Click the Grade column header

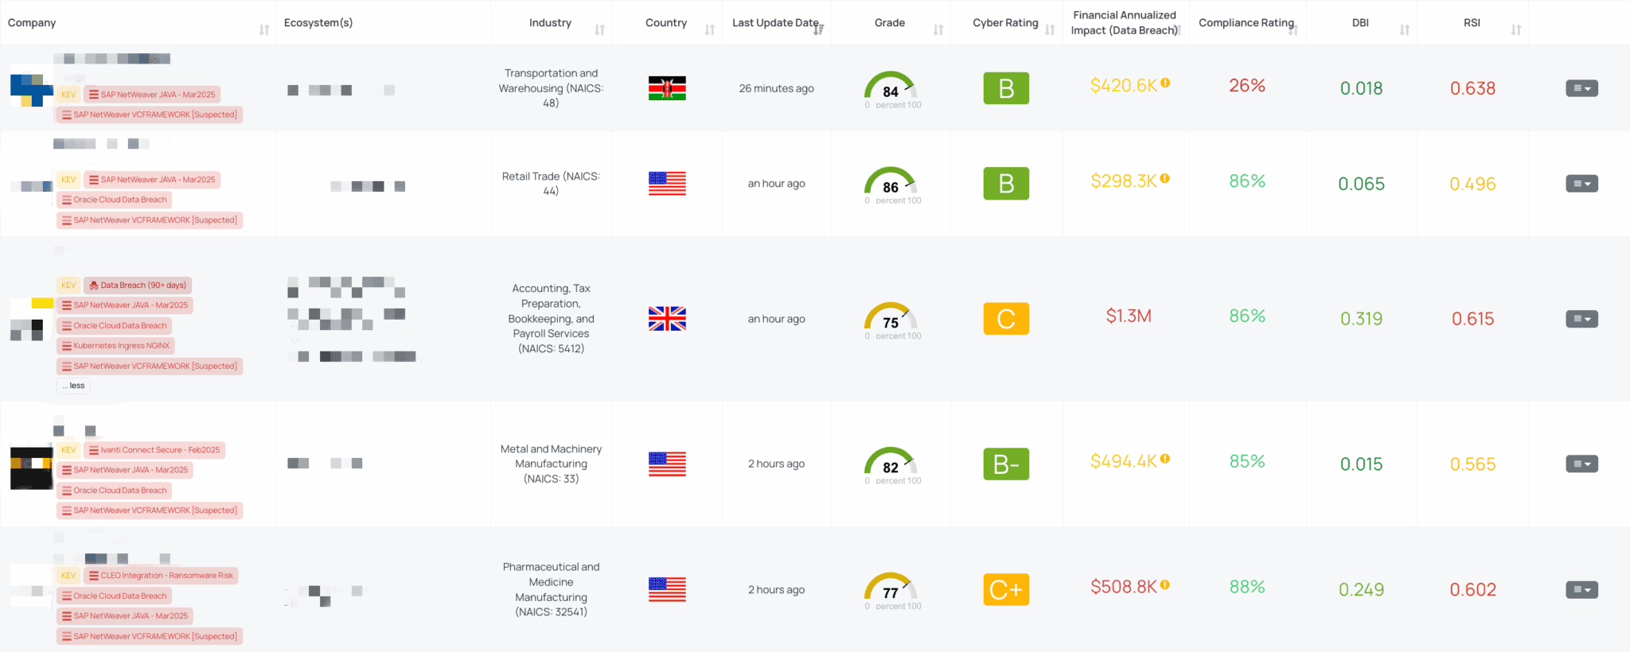tap(890, 23)
